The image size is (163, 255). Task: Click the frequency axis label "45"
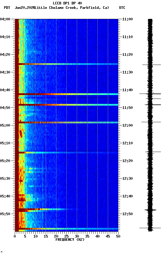click(x=108, y=236)
